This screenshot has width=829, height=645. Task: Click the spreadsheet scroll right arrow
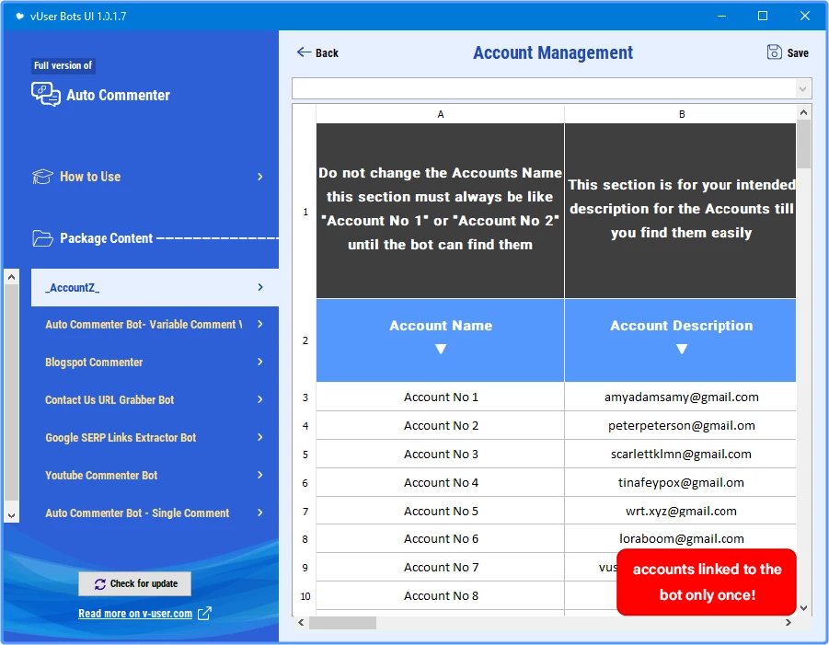click(x=789, y=623)
